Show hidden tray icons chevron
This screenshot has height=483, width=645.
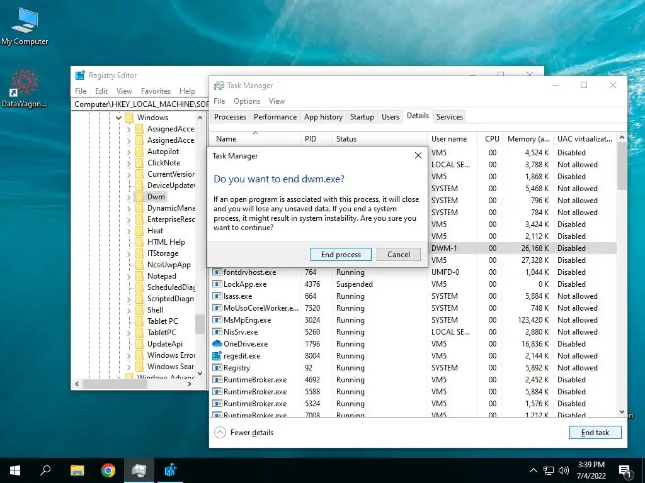click(x=533, y=470)
